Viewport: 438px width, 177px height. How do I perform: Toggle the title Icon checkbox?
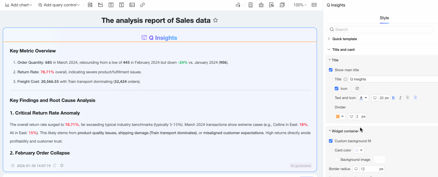337,89
